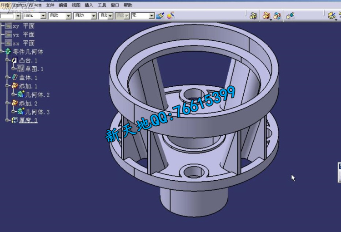This screenshot has width=341, height=232.
Task: Click the multi-colored solids toolbar icon
Action: point(267,15)
